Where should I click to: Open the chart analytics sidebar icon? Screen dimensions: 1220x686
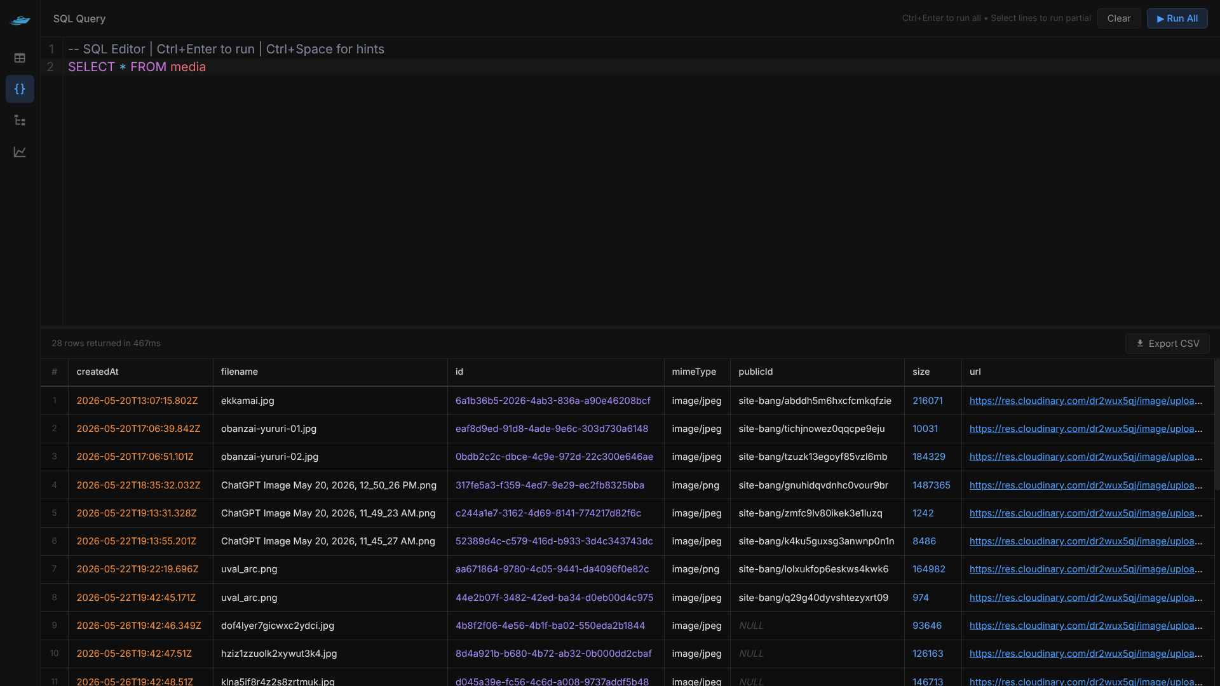[20, 152]
